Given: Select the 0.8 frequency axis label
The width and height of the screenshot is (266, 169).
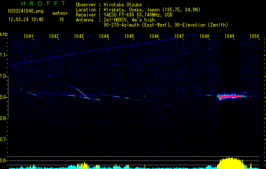Looking at the screenshot, I should 3,118.
